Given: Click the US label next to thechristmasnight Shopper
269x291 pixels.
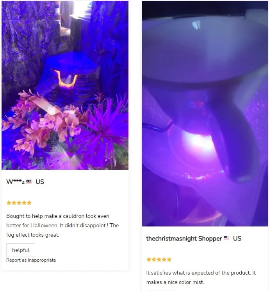Looking at the screenshot, I should [x=237, y=238].
